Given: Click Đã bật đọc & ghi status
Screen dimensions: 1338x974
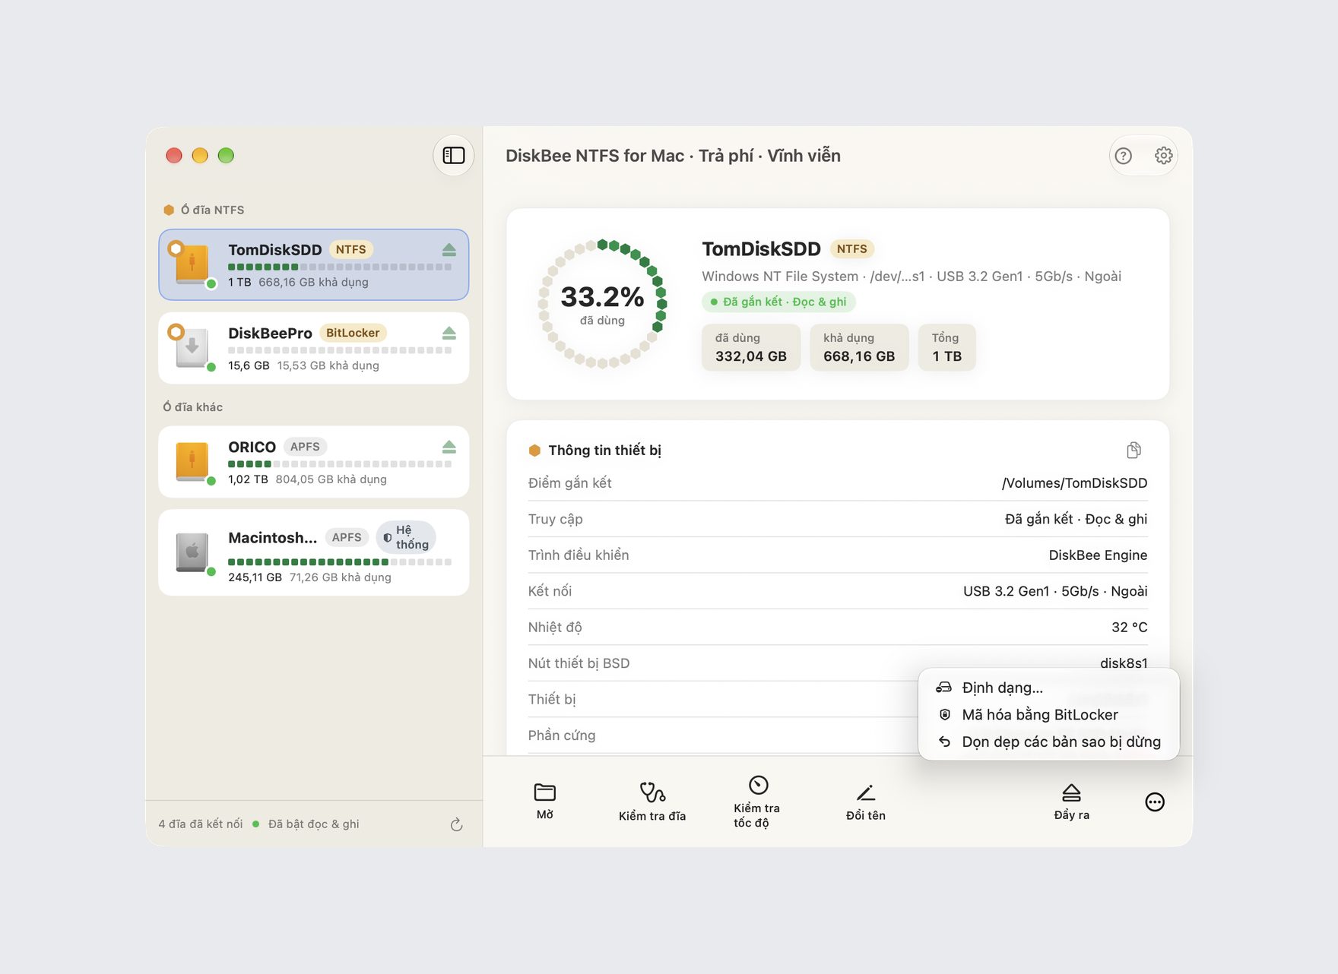Looking at the screenshot, I should 313,824.
